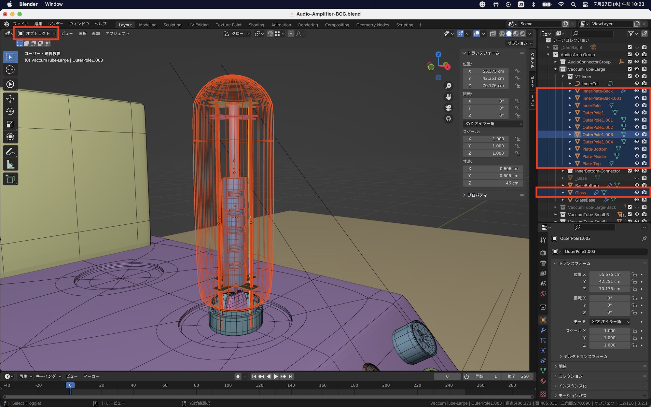Open the object mode dropdown
The image size is (651, 407).
click(x=36, y=34)
